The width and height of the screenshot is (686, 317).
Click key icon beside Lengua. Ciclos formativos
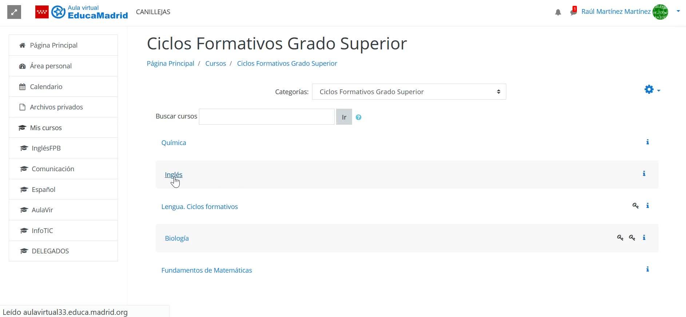pos(635,206)
